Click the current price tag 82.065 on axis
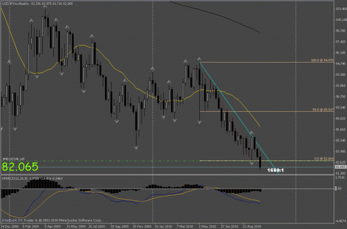The height and width of the screenshot is (229, 347). click(x=340, y=167)
